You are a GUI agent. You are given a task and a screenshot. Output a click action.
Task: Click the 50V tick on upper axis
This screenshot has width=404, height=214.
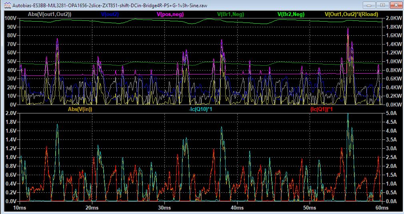click(12, 61)
